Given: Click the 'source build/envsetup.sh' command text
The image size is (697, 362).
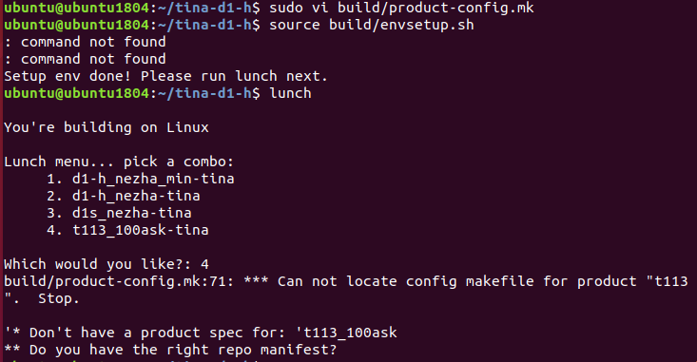Looking at the screenshot, I should tap(372, 25).
